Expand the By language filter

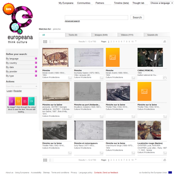click(x=36, y=58)
